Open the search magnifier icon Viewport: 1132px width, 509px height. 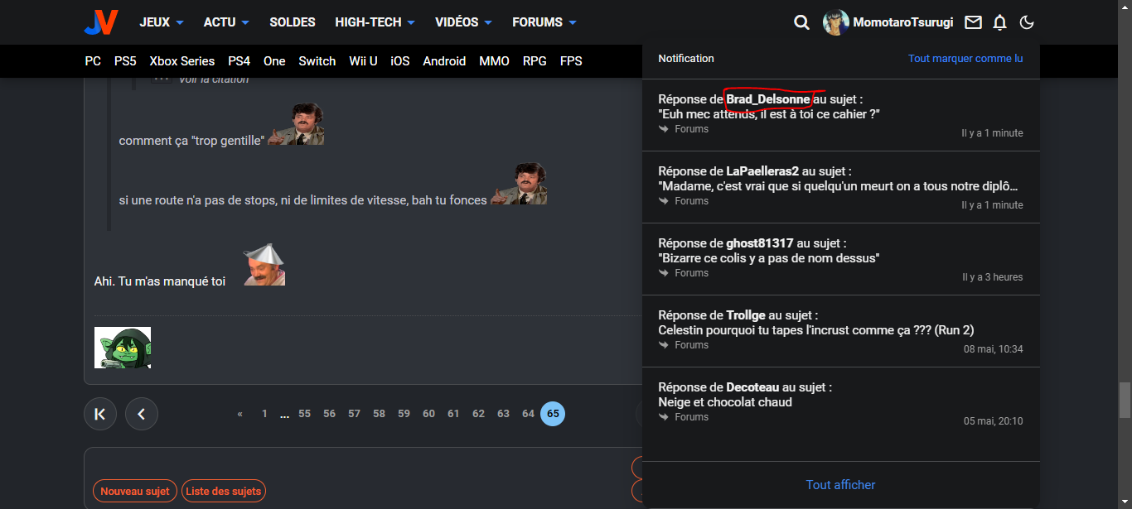tap(801, 22)
